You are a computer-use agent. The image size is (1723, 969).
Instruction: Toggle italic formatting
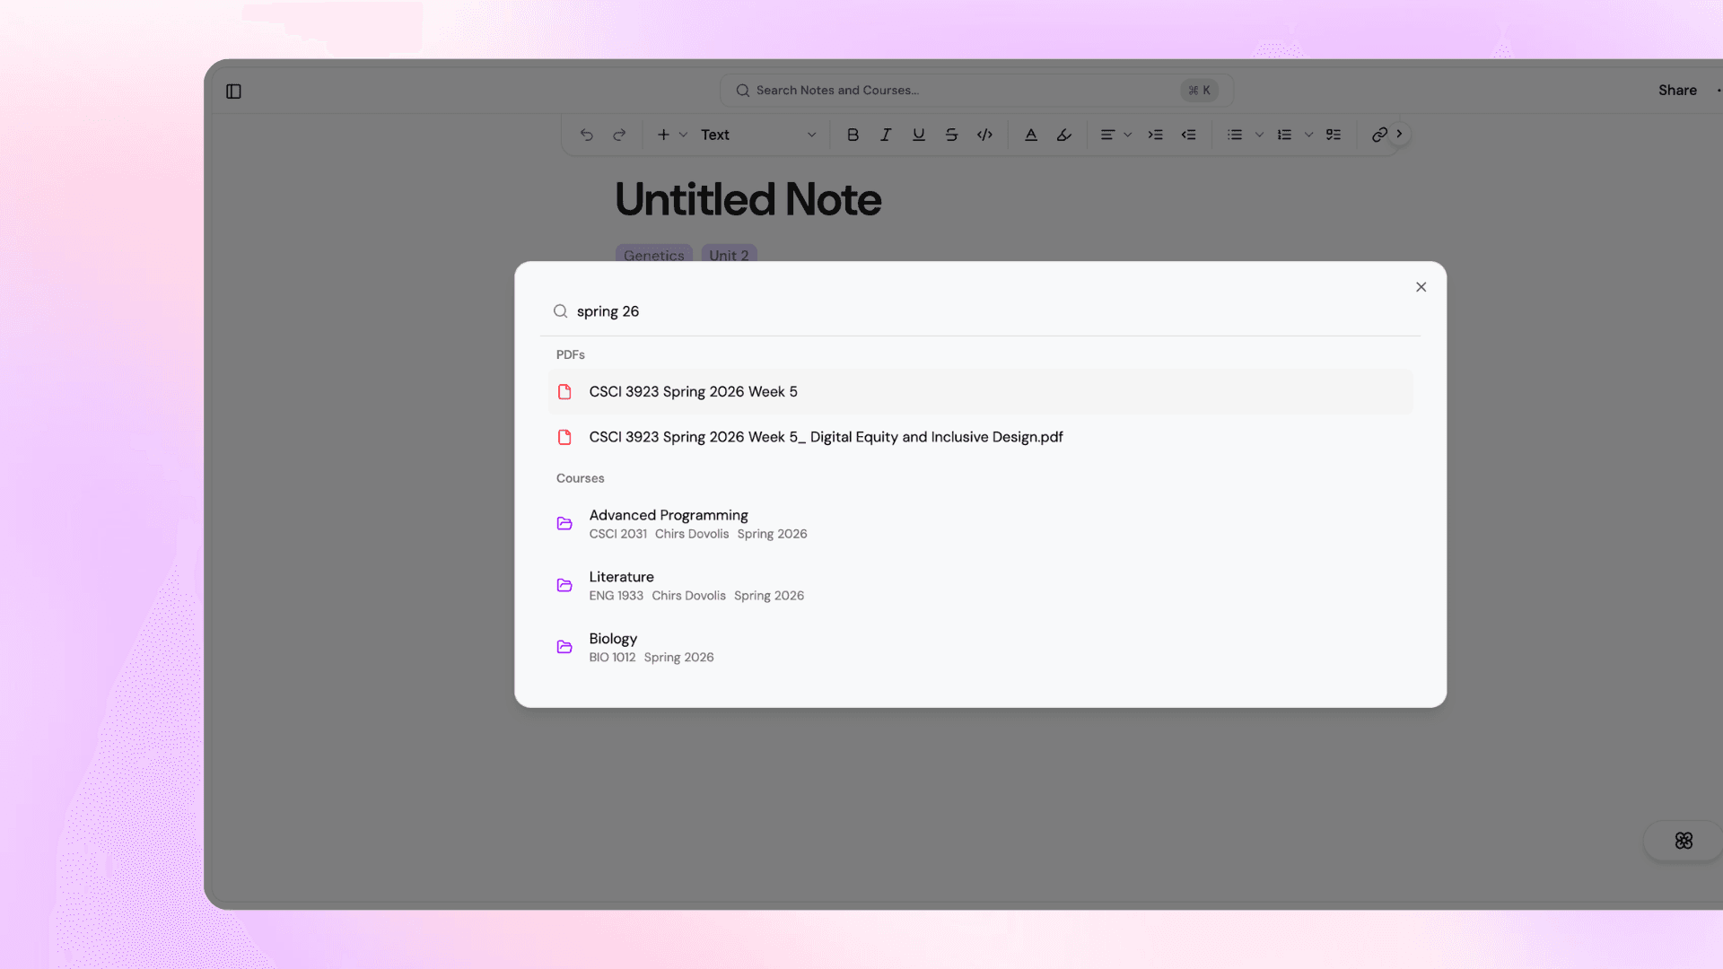(x=886, y=135)
